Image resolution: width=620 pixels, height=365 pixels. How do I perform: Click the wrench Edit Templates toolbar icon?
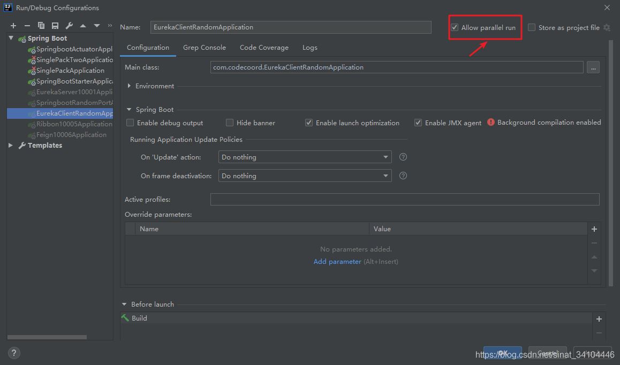[69, 26]
